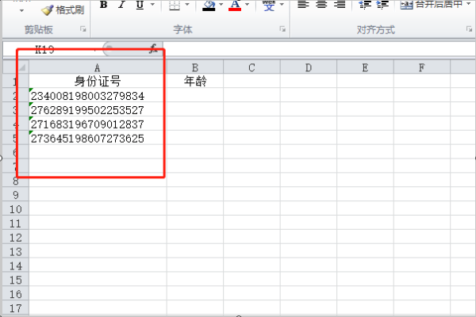The height and width of the screenshot is (317, 476).
Task: Select row 9 header
Action: [x=16, y=195]
